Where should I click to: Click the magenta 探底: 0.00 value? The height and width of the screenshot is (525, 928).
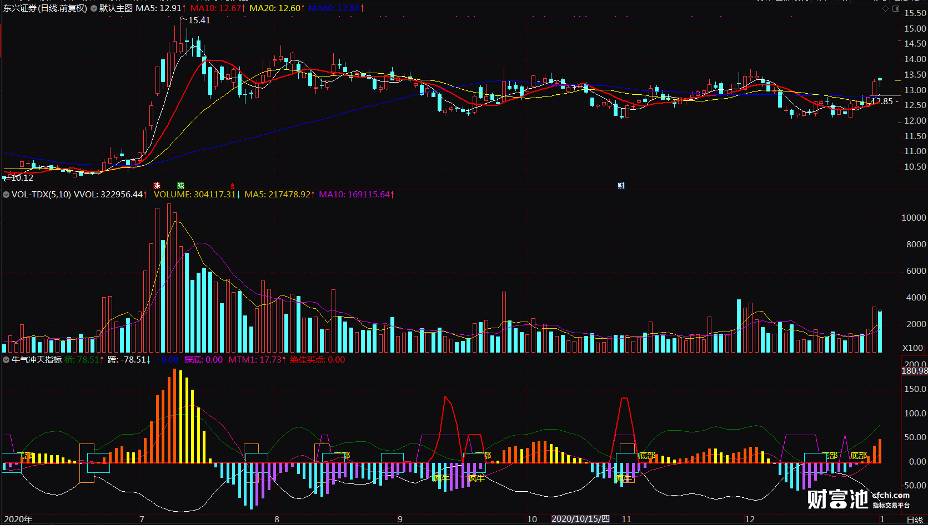tap(203, 360)
